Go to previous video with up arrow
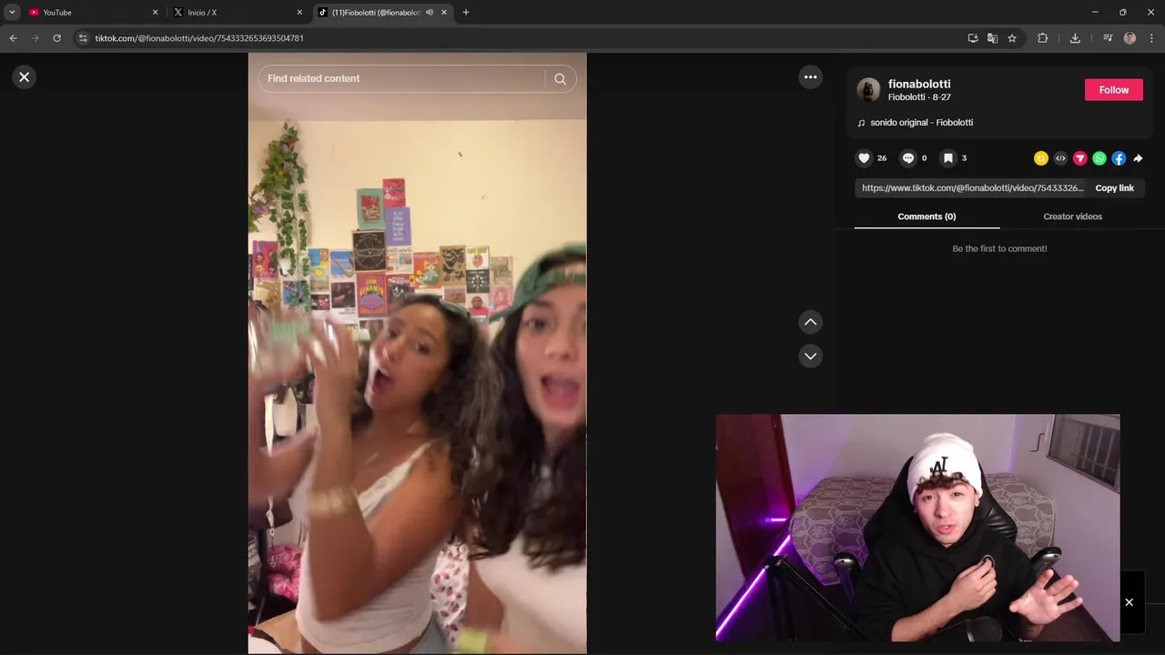 coord(810,322)
